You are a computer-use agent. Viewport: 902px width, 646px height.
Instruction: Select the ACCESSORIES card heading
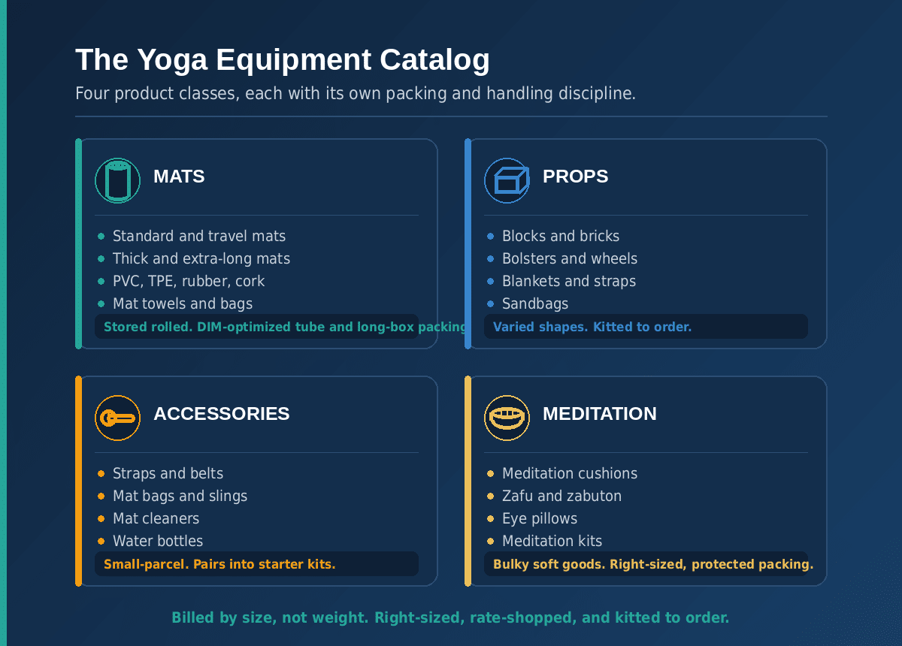[221, 414]
